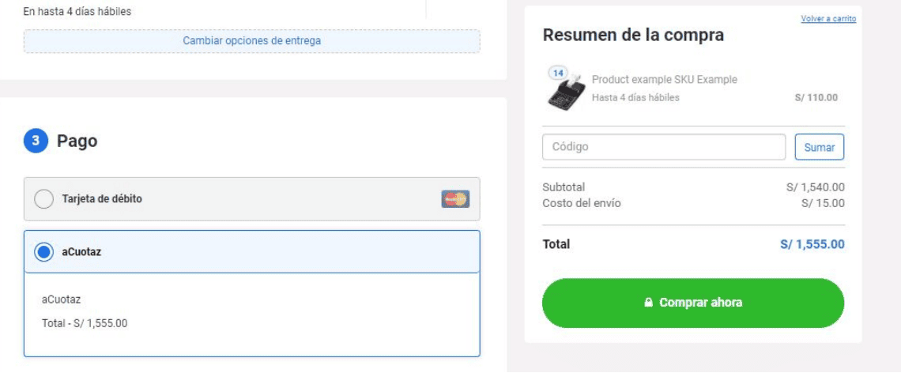This screenshot has width=901, height=373.
Task: Click the product price S/ 110.00
Action: point(816,98)
